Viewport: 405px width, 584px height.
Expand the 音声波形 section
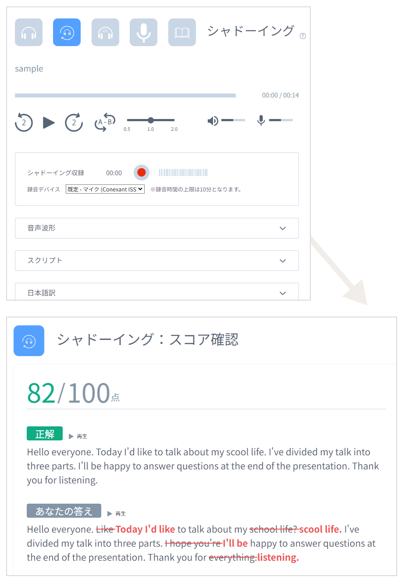157,228
